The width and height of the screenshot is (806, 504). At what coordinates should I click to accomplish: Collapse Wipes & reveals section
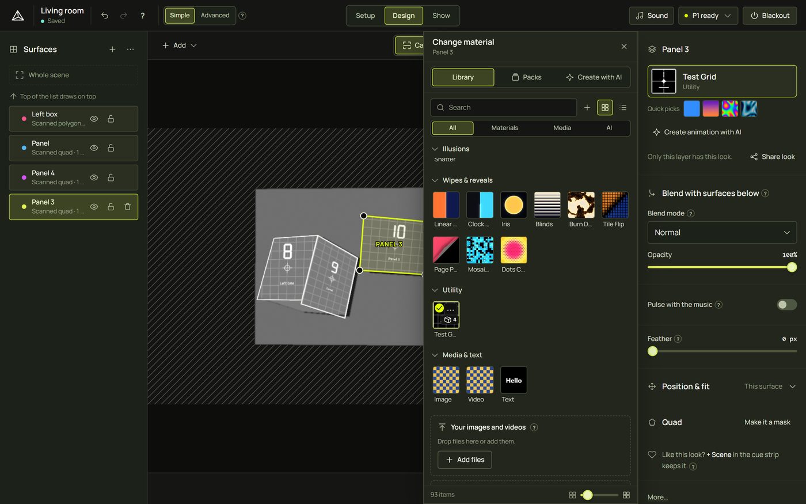pyautogui.click(x=435, y=180)
